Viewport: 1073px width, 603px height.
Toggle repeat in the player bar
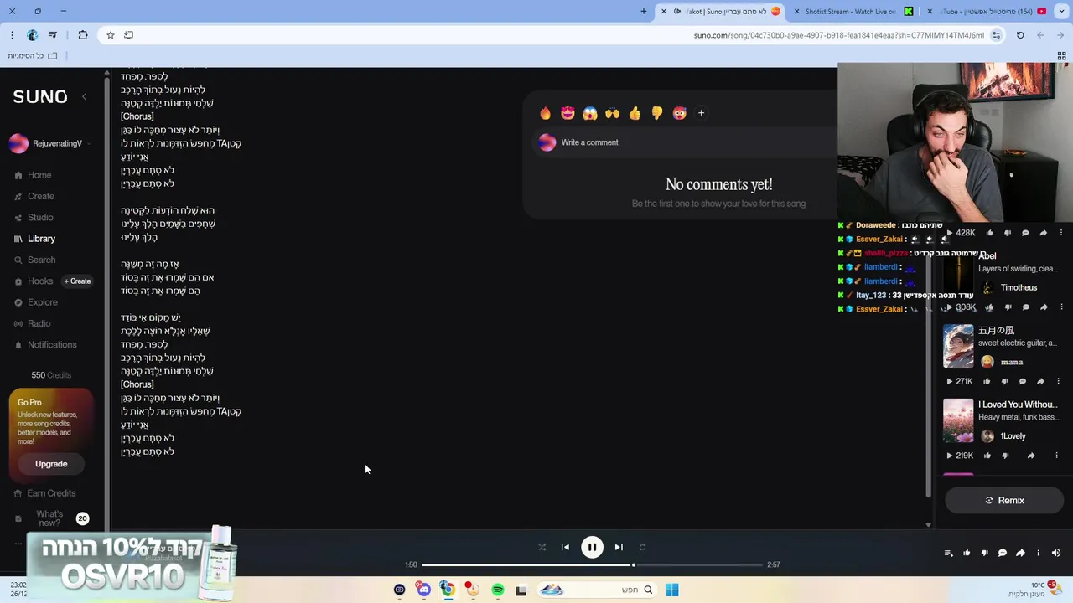[x=642, y=547]
